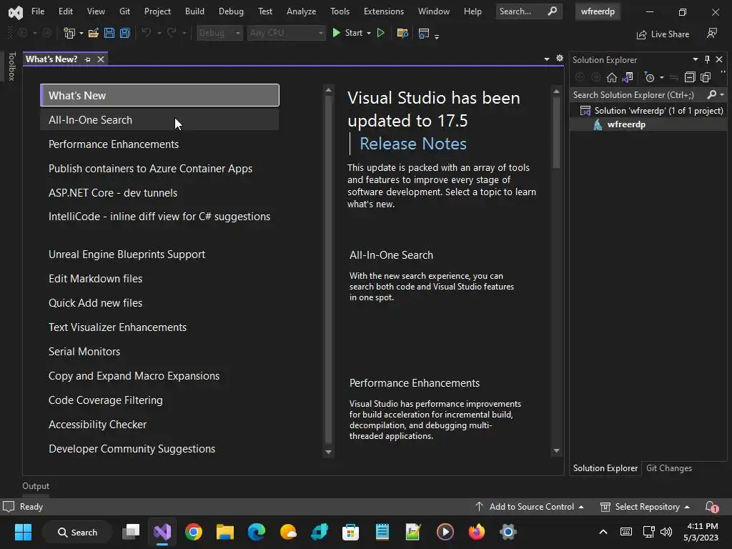This screenshot has width=732, height=549.
Task: Click Start Without Debugging outline play icon
Action: click(381, 33)
